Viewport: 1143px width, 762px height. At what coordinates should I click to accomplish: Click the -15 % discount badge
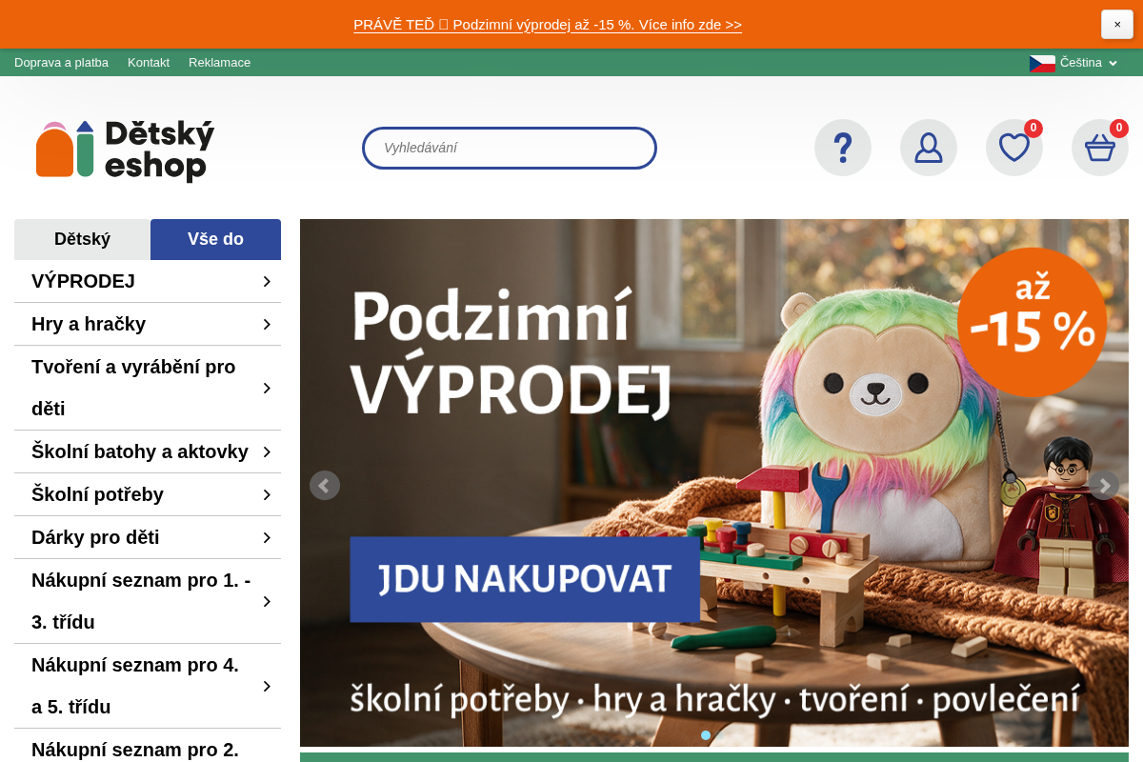pos(1032,322)
